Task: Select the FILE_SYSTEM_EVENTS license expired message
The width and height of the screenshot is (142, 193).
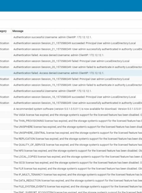Action: [71, 186]
